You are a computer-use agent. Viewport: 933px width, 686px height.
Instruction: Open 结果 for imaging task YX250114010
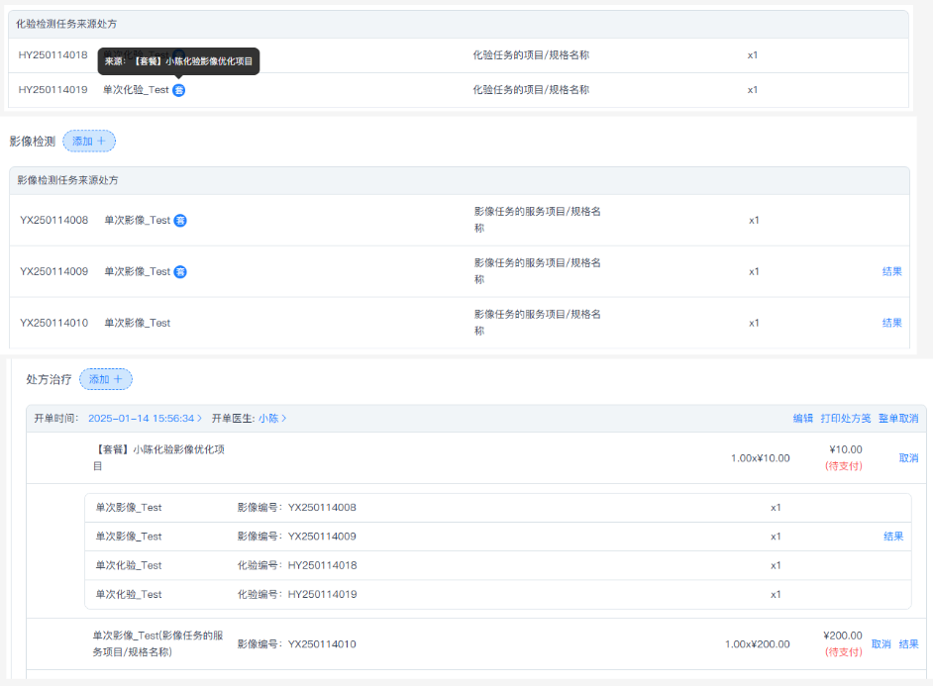892,323
